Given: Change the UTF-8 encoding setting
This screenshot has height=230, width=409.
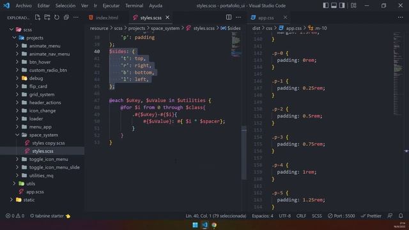Looking at the screenshot, I should [x=284, y=216].
